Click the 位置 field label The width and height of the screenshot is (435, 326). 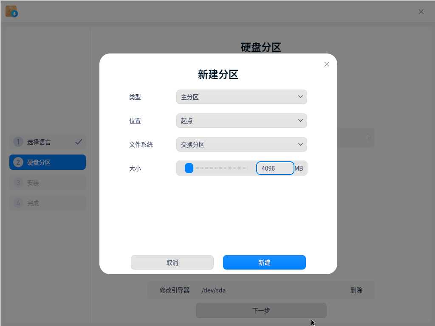pos(135,121)
